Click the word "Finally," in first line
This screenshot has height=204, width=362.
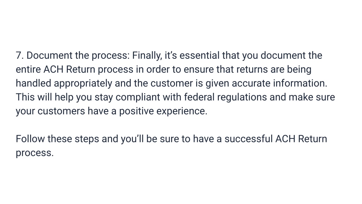tap(147, 56)
